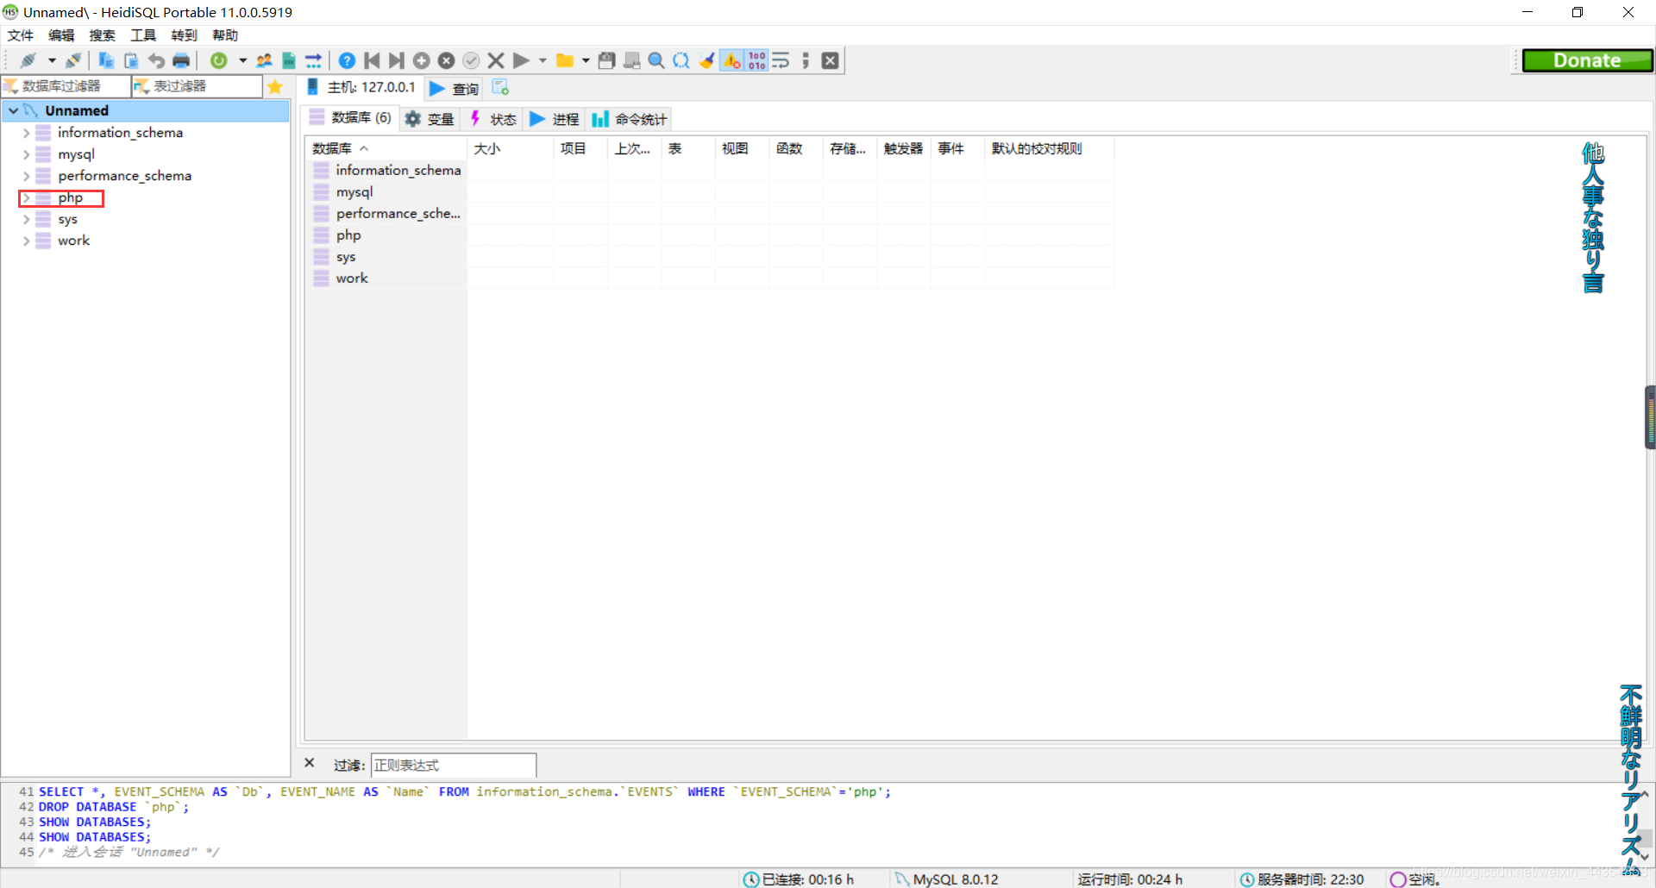Image resolution: width=1656 pixels, height=888 pixels.
Task: Click the export database SQL icon
Action: (x=314, y=60)
